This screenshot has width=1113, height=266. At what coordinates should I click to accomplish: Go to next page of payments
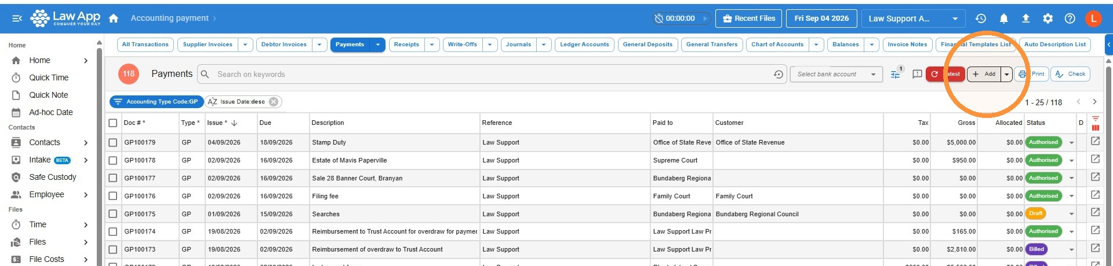(1094, 102)
